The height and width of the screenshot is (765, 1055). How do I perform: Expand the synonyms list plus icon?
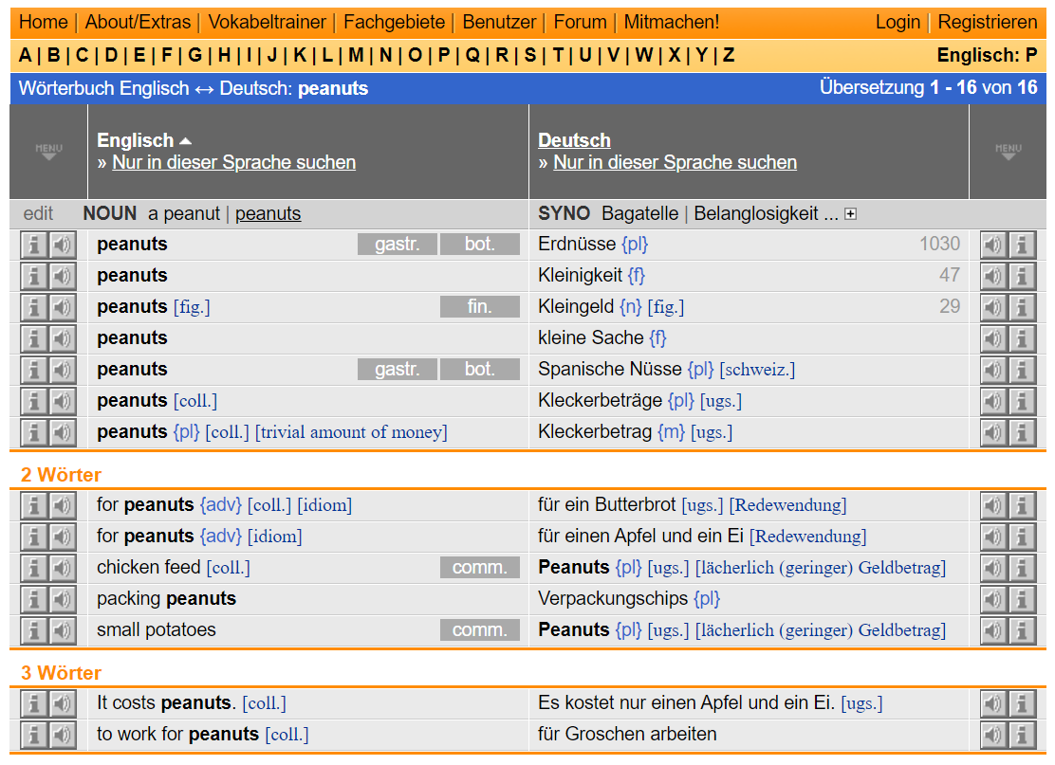coord(850,214)
